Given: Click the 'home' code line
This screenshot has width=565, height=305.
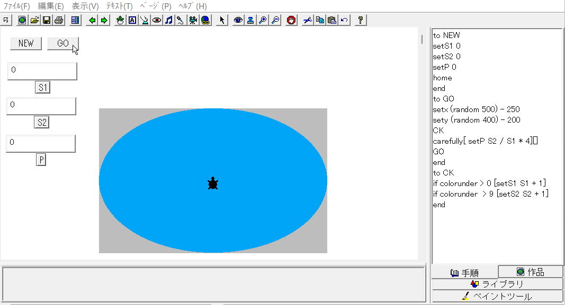Looking at the screenshot, I should [443, 78].
